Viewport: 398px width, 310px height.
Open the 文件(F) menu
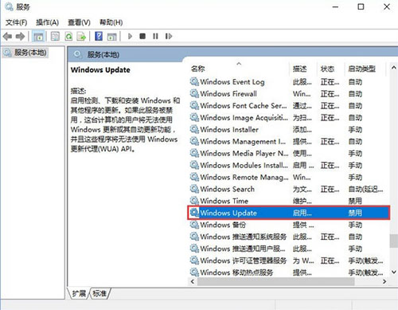16,22
